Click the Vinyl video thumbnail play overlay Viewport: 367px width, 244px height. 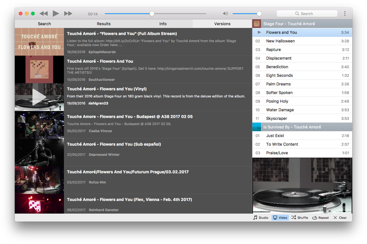click(39, 97)
